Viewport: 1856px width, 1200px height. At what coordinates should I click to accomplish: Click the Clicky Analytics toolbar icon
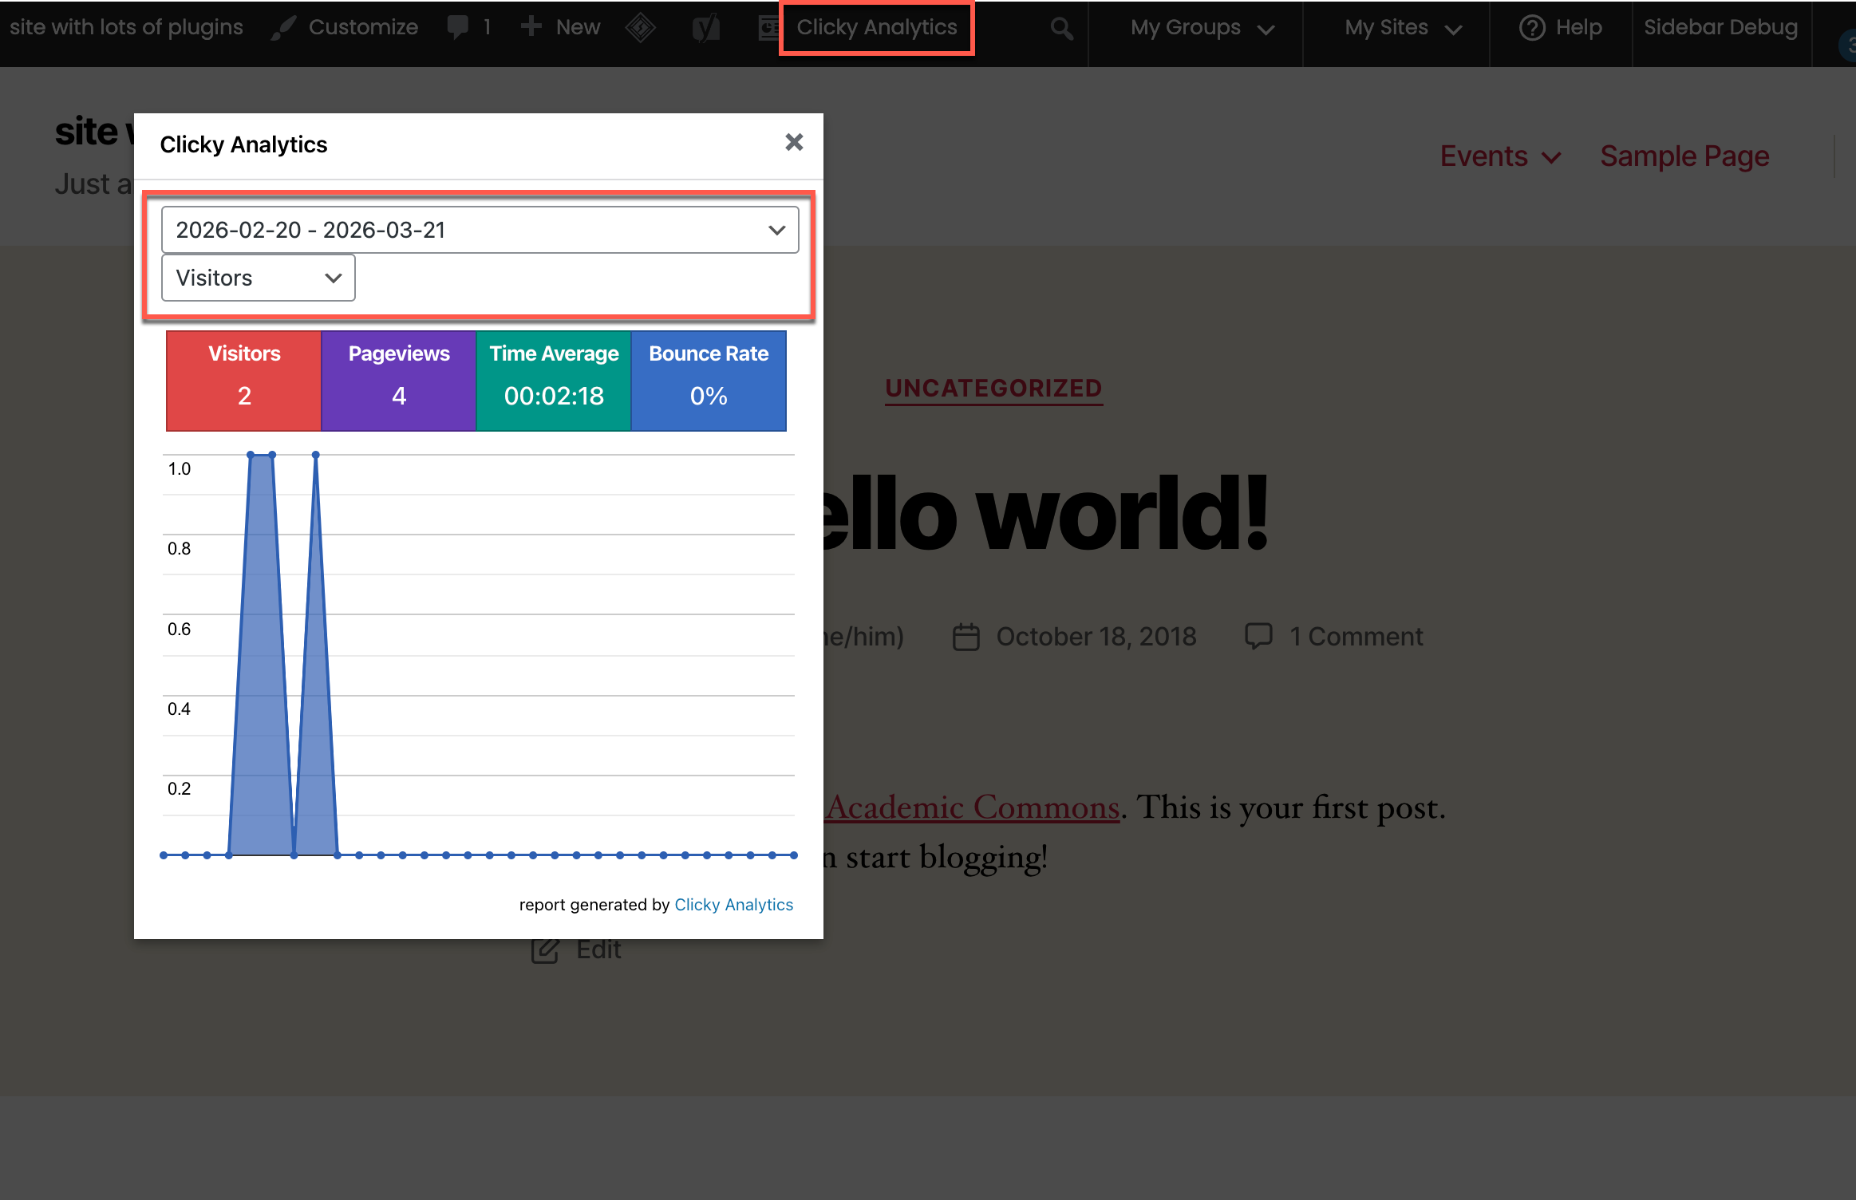pos(768,28)
